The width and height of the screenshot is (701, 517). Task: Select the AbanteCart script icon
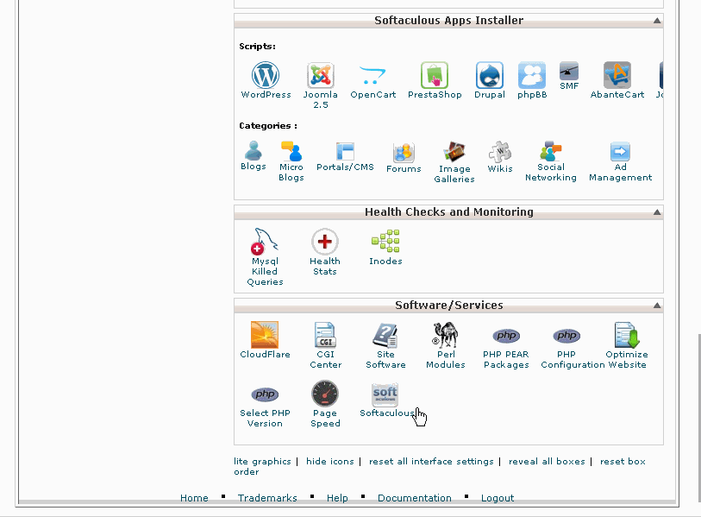617,75
